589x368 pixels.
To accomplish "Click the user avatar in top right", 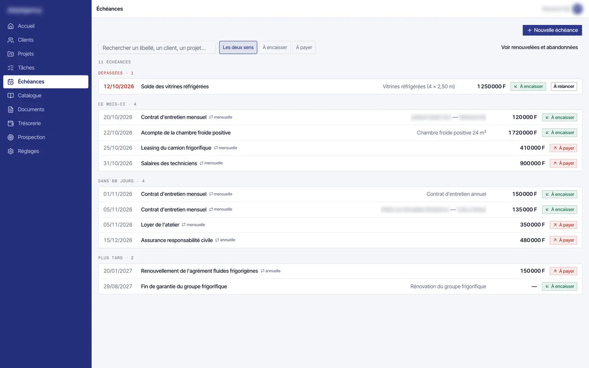I will (x=577, y=9).
